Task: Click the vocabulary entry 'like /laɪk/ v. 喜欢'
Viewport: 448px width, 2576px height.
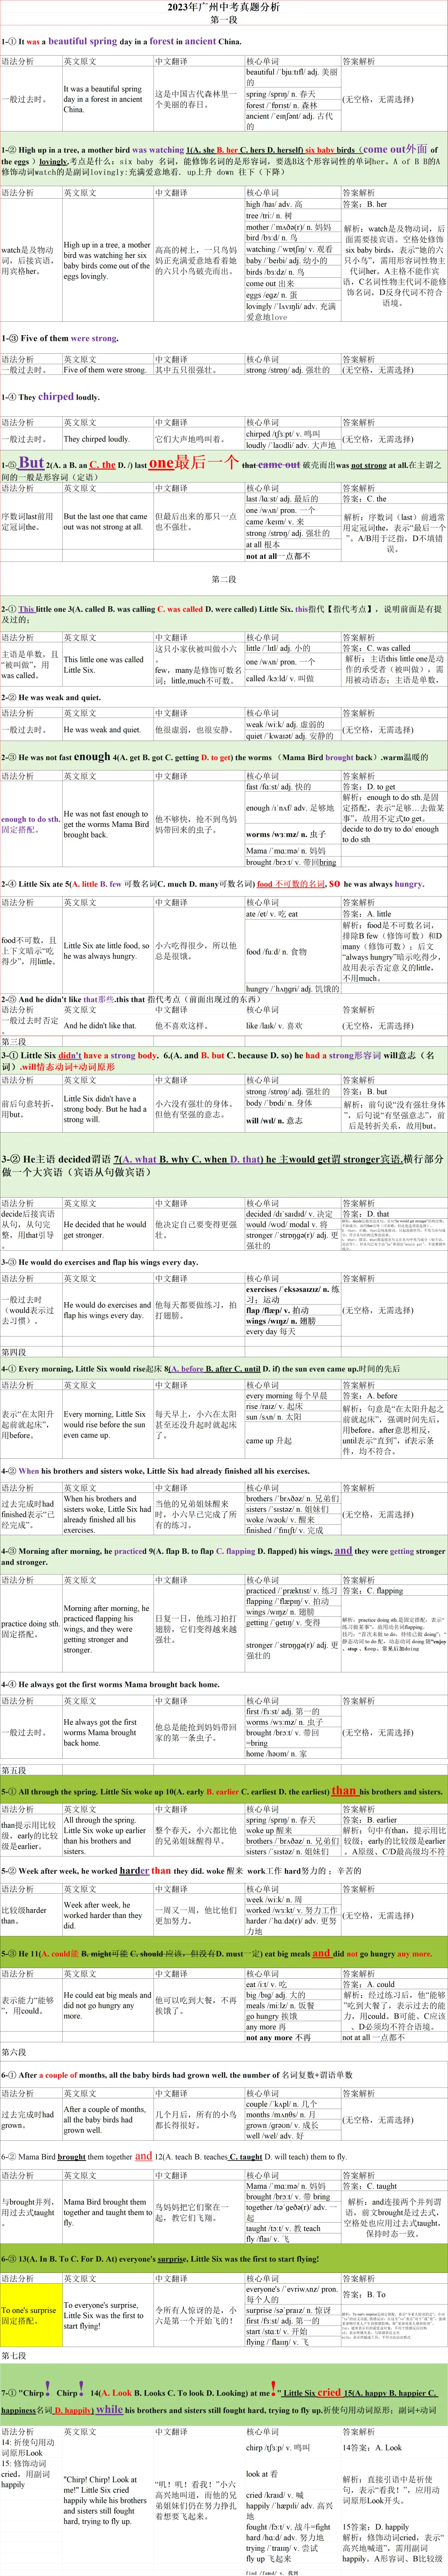Action: (274, 1025)
